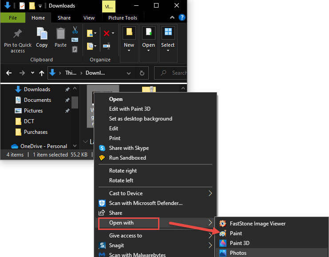Click the Search Downloads box
This screenshot has width=329, height=257.
[170, 73]
